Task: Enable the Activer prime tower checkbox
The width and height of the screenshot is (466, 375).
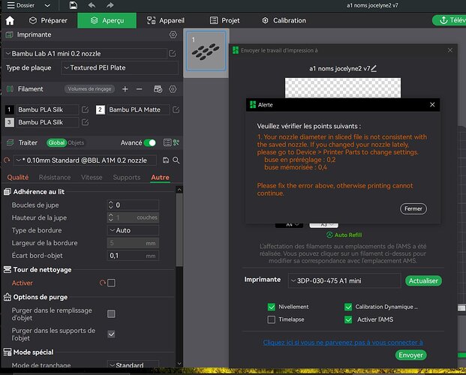Action: (112, 283)
